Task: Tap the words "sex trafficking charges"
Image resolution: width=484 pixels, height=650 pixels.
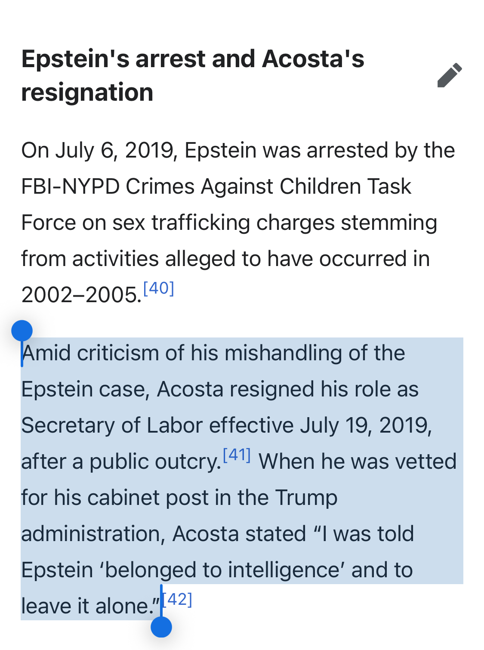Action: point(223,223)
